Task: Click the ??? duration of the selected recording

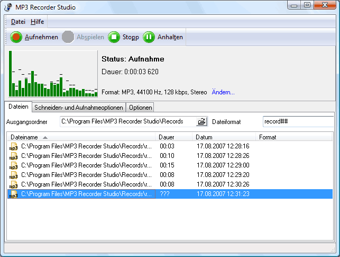Action: 164,194
